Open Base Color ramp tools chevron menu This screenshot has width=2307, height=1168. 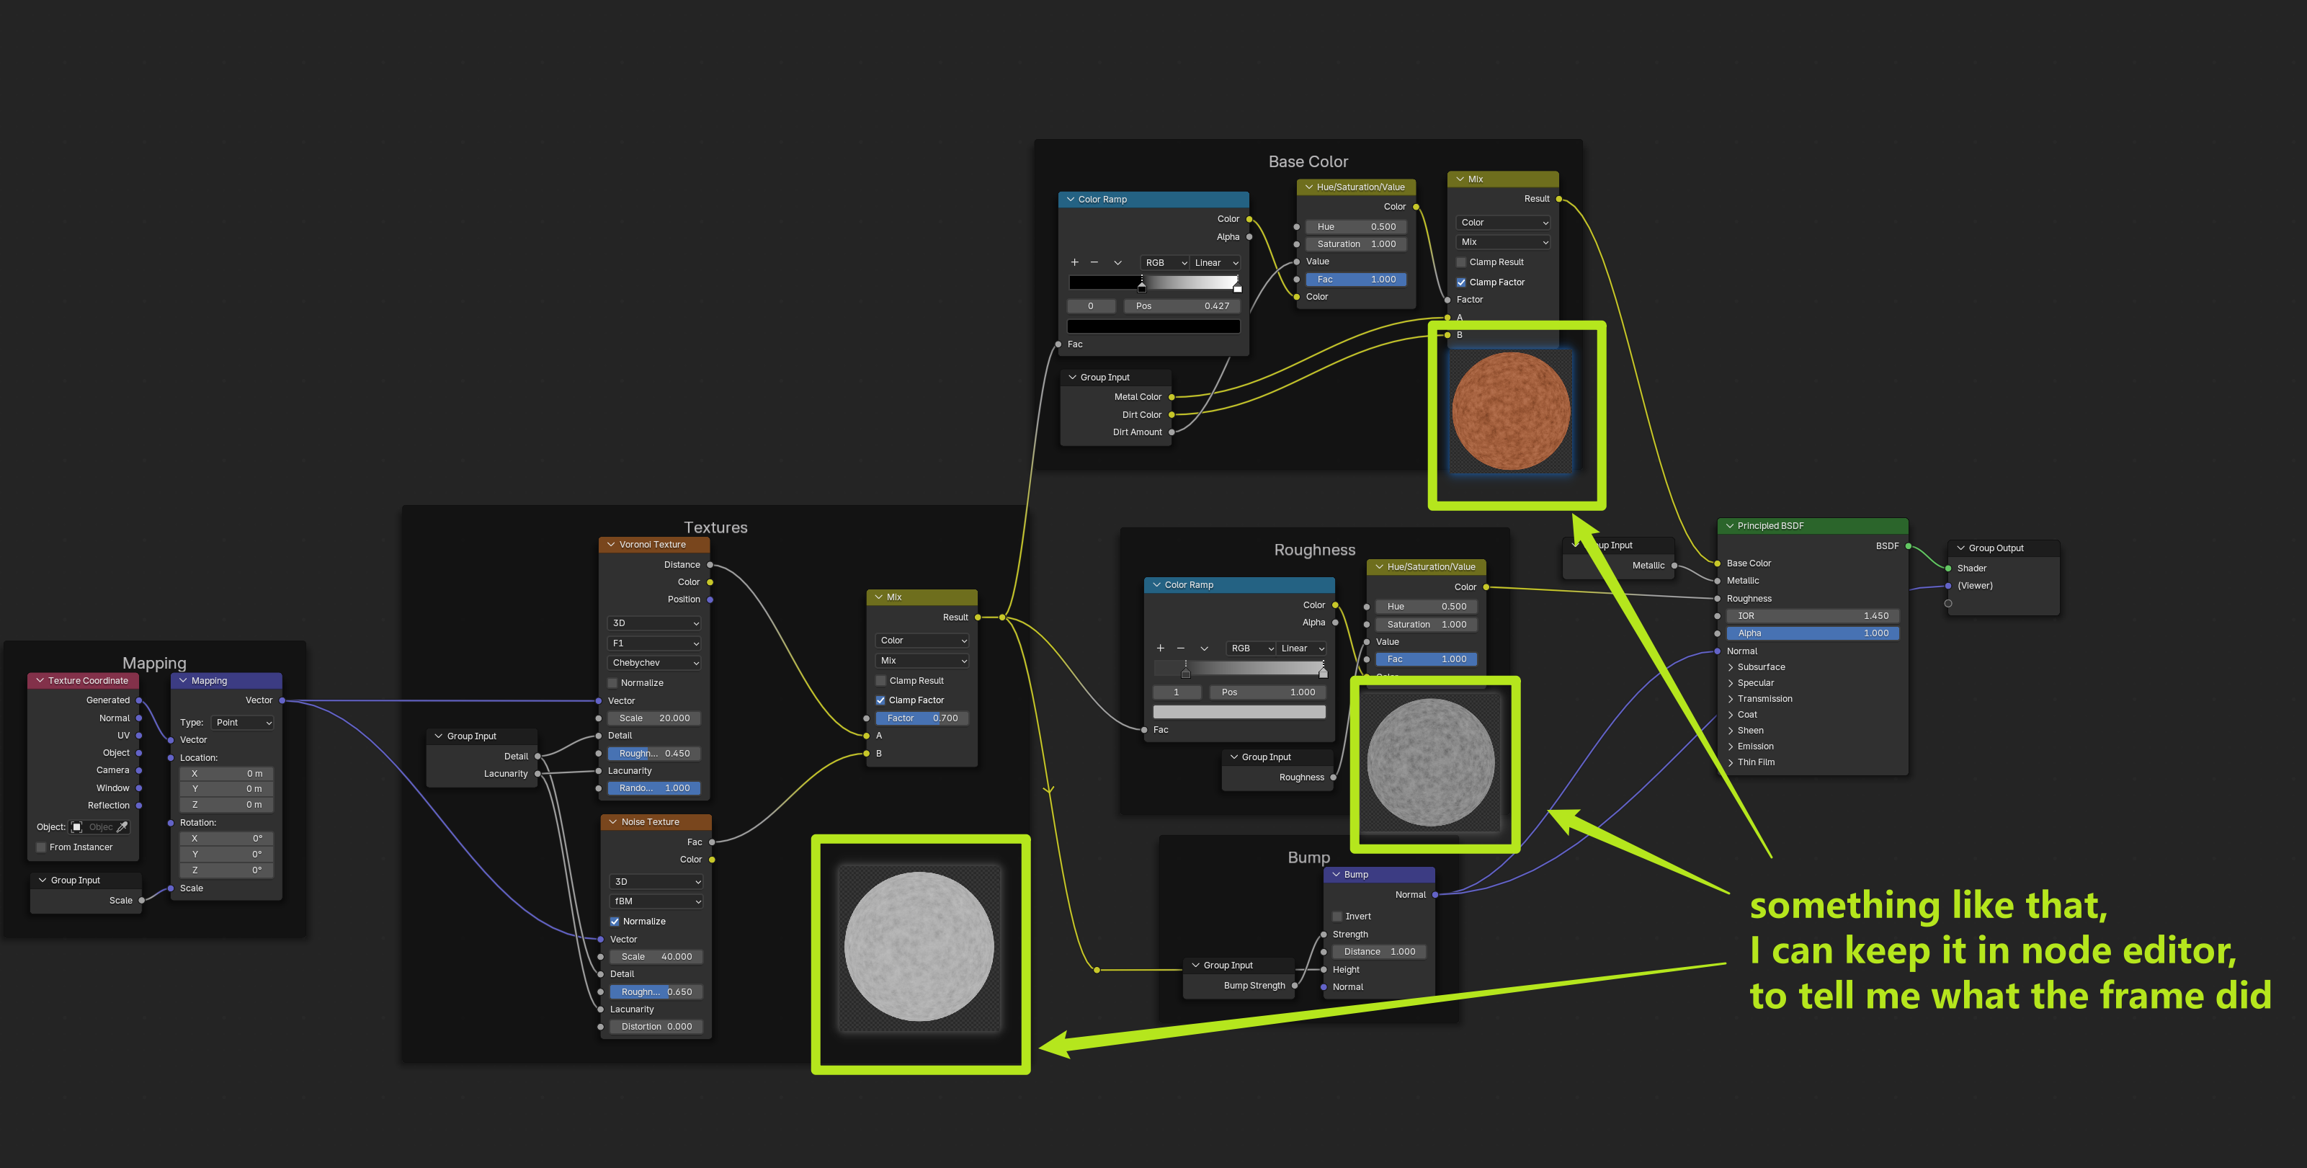pos(1117,262)
